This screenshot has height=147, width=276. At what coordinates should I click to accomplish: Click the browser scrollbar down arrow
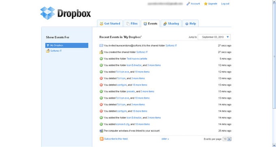274,145
